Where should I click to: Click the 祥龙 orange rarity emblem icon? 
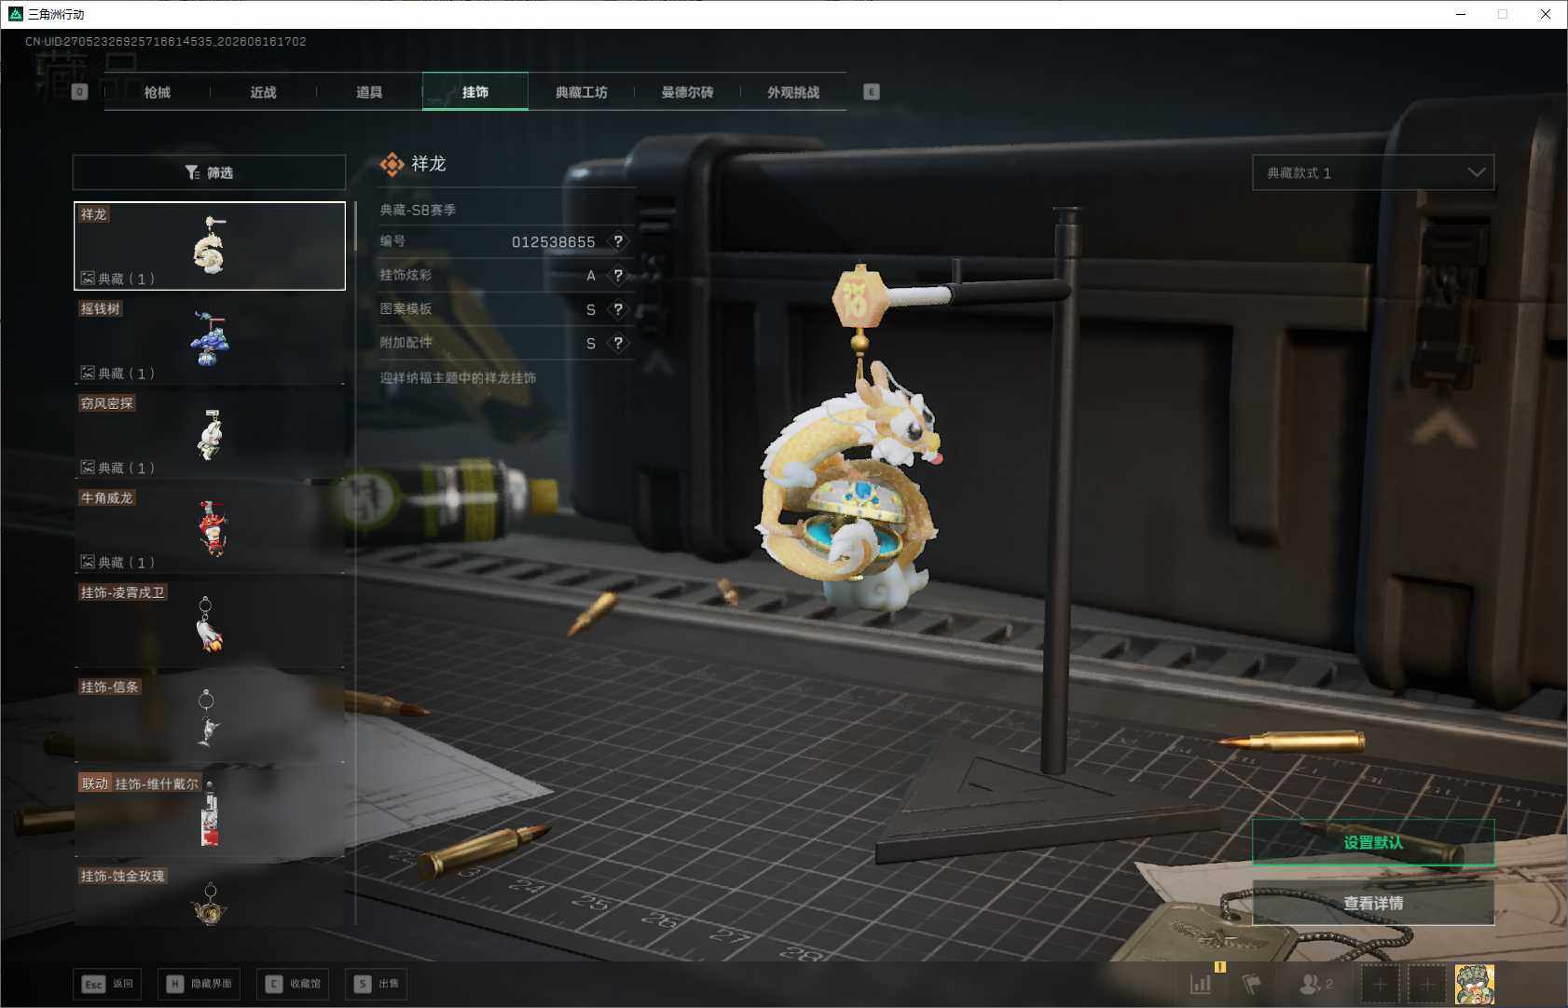point(392,164)
